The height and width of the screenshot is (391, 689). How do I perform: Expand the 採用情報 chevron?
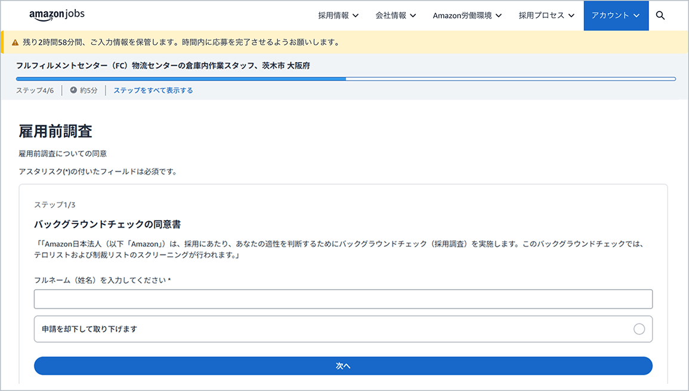356,16
